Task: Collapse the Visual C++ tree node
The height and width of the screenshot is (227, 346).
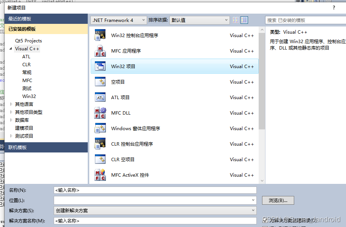Action: pos(11,48)
